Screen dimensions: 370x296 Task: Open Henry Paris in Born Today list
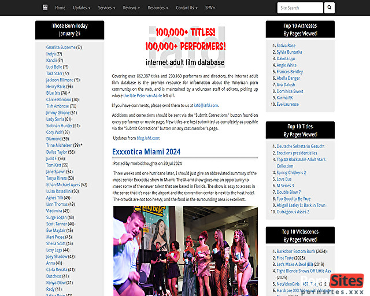coord(55,86)
